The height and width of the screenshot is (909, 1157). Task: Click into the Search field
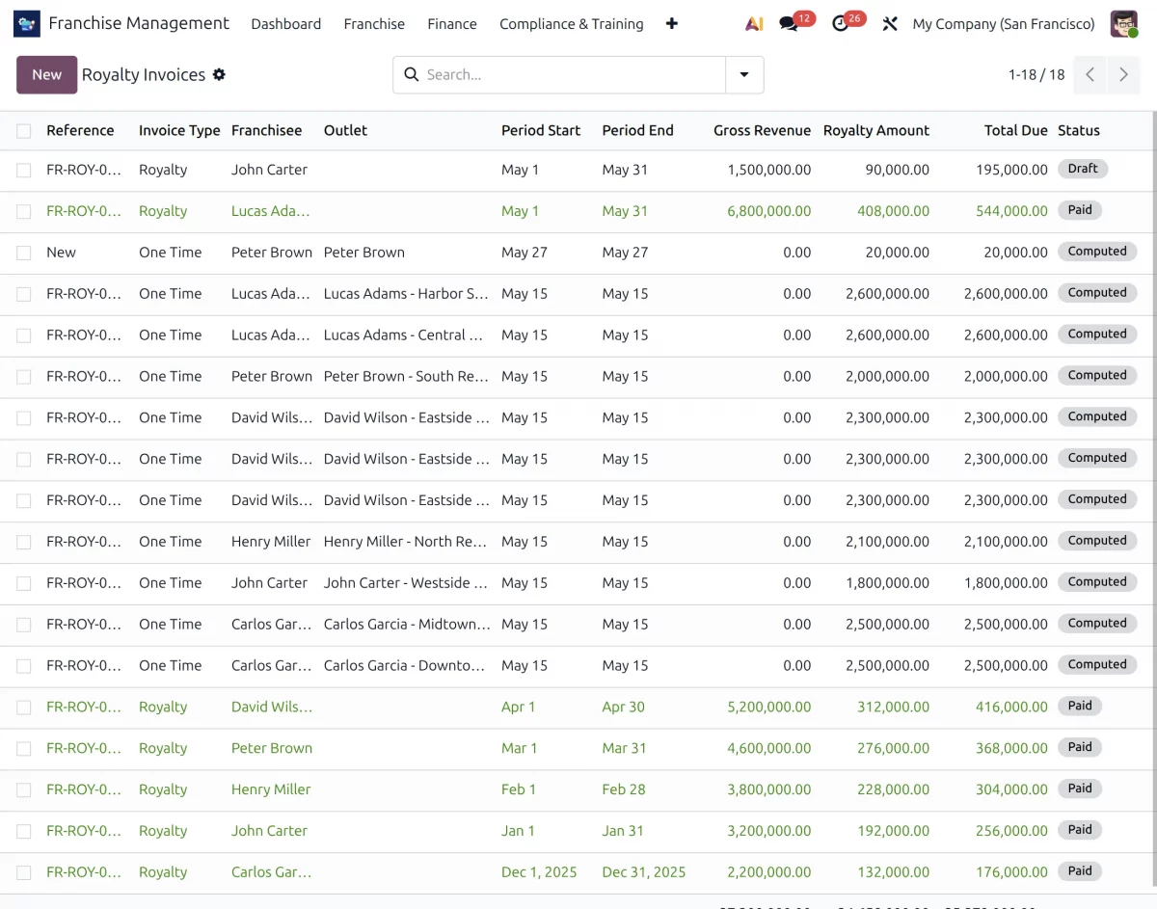point(572,74)
